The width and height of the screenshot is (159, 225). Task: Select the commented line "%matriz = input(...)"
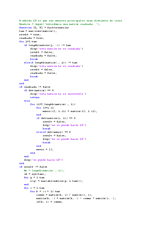tap(60, 24)
